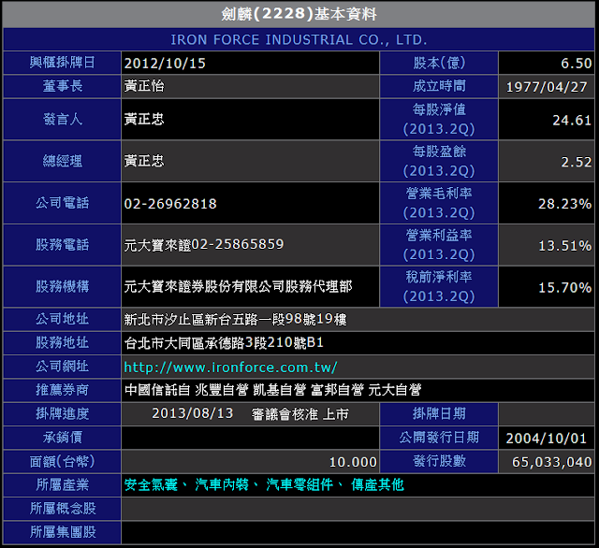Viewport: 599px width, 548px height.
Task: Click founding date 1977/04/27
Action: 547,87
